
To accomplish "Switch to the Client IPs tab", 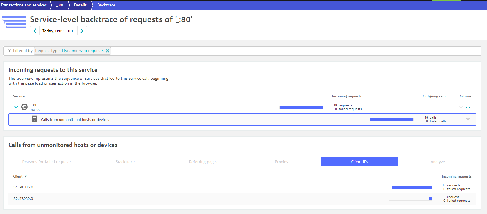I will (x=359, y=162).
